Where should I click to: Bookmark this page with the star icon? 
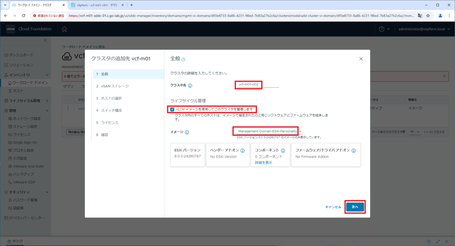pyautogui.click(x=428, y=16)
